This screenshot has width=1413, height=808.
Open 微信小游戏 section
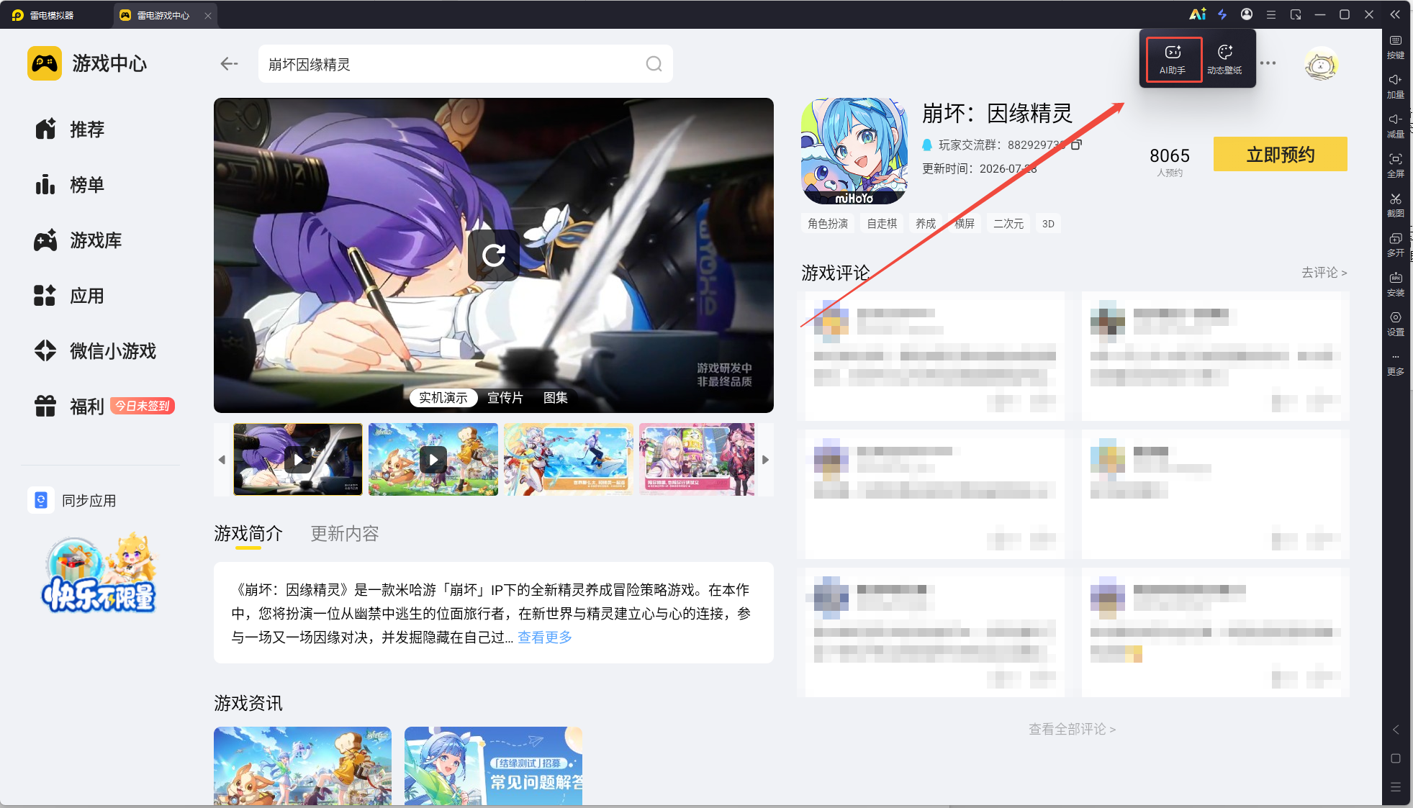[95, 351]
